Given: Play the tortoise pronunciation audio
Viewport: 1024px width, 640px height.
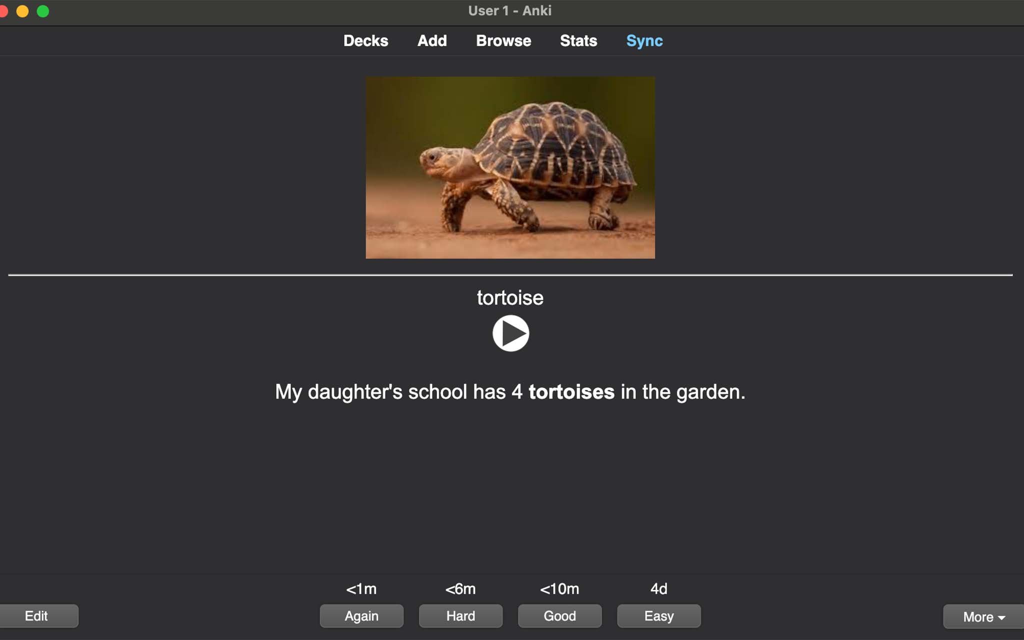Looking at the screenshot, I should click(x=511, y=333).
